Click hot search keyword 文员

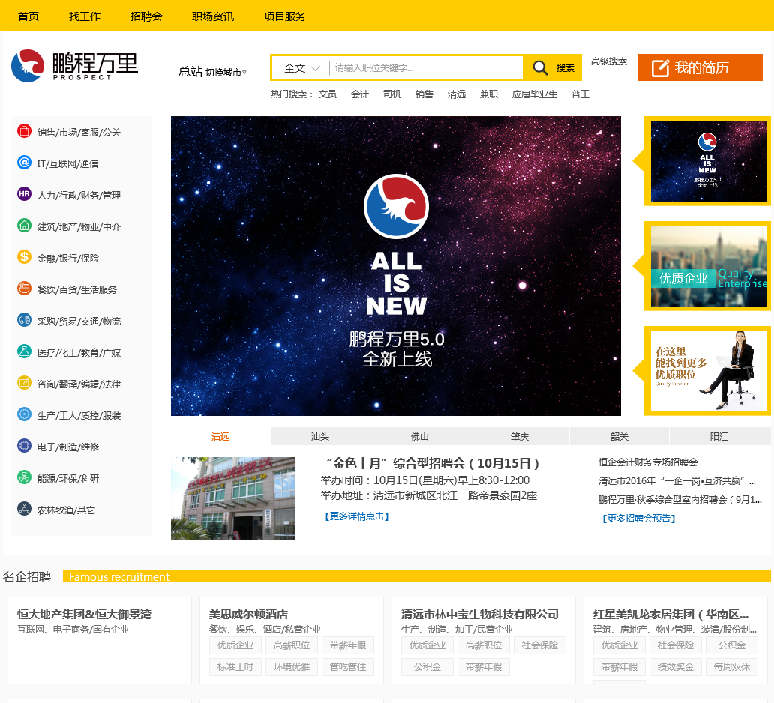(x=327, y=94)
